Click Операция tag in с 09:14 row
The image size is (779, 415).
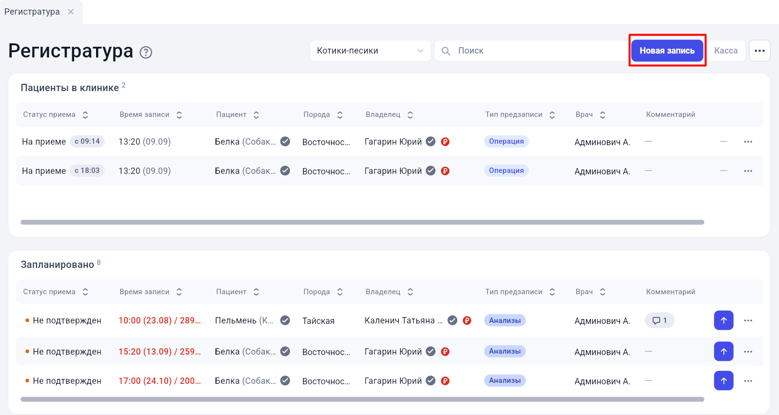(506, 141)
